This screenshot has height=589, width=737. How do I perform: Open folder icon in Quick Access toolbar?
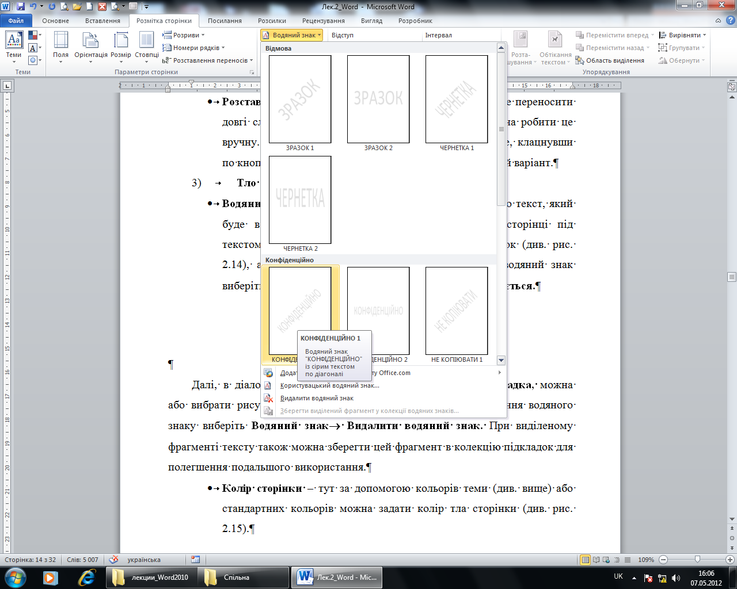point(77,7)
